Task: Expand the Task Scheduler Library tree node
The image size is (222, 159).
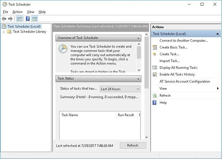Action: click(4, 32)
